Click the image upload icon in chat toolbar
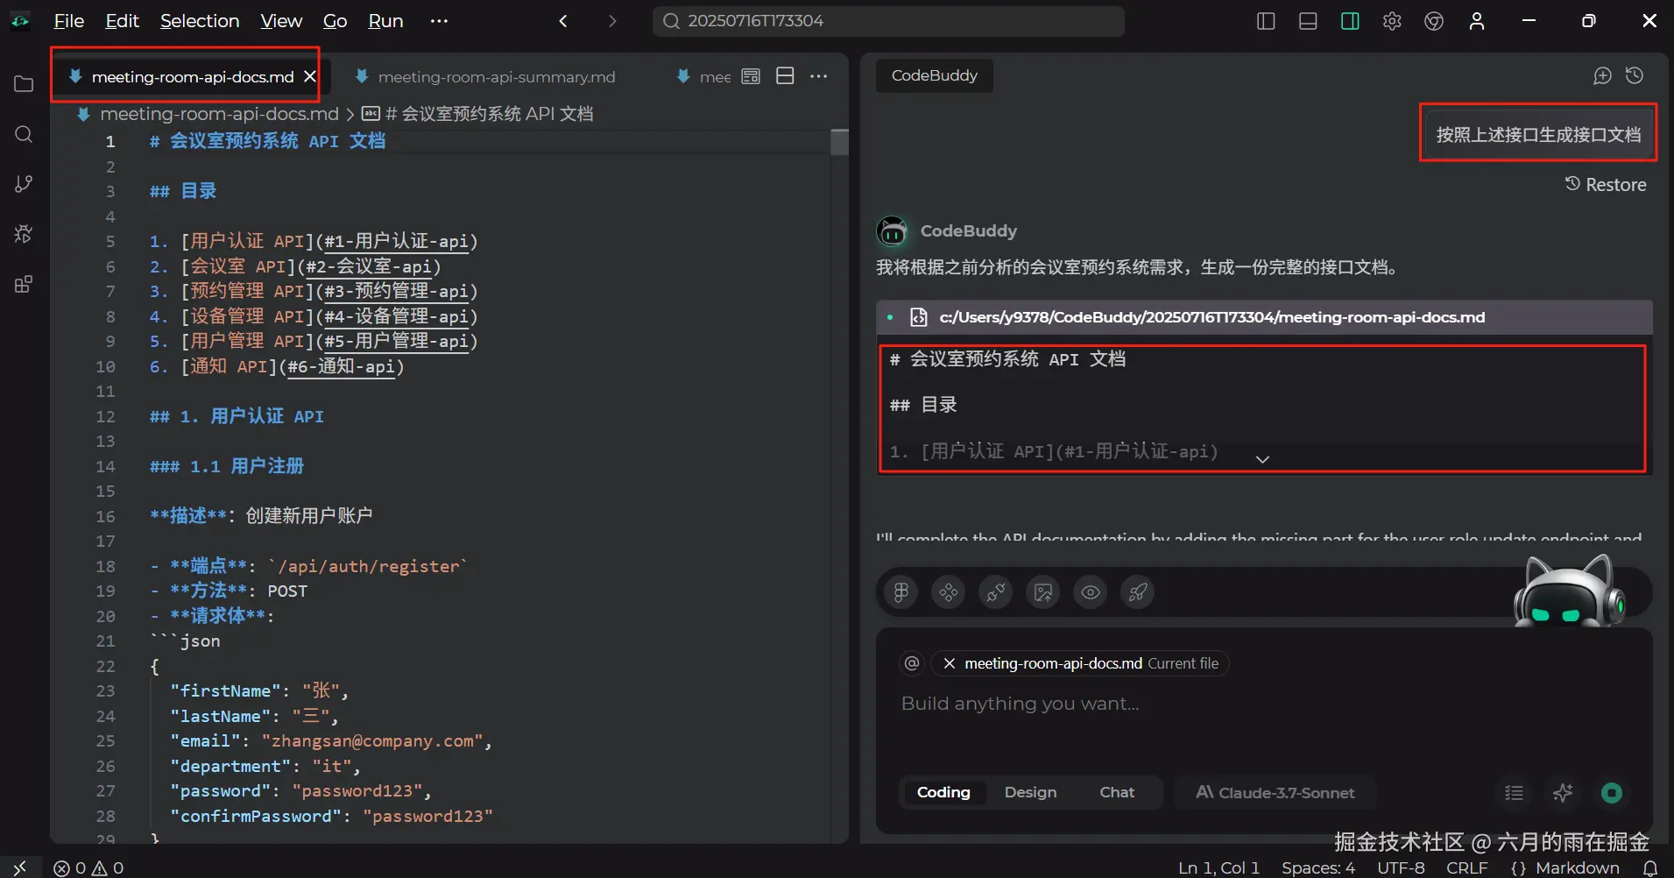 point(1043,592)
